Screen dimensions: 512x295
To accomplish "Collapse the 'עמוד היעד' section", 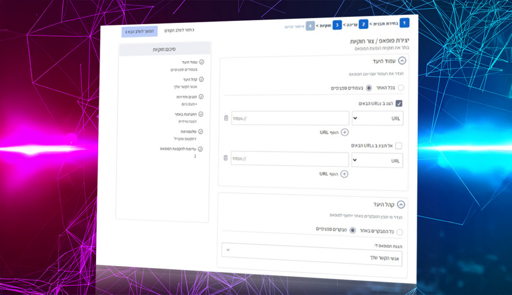I will point(401,60).
